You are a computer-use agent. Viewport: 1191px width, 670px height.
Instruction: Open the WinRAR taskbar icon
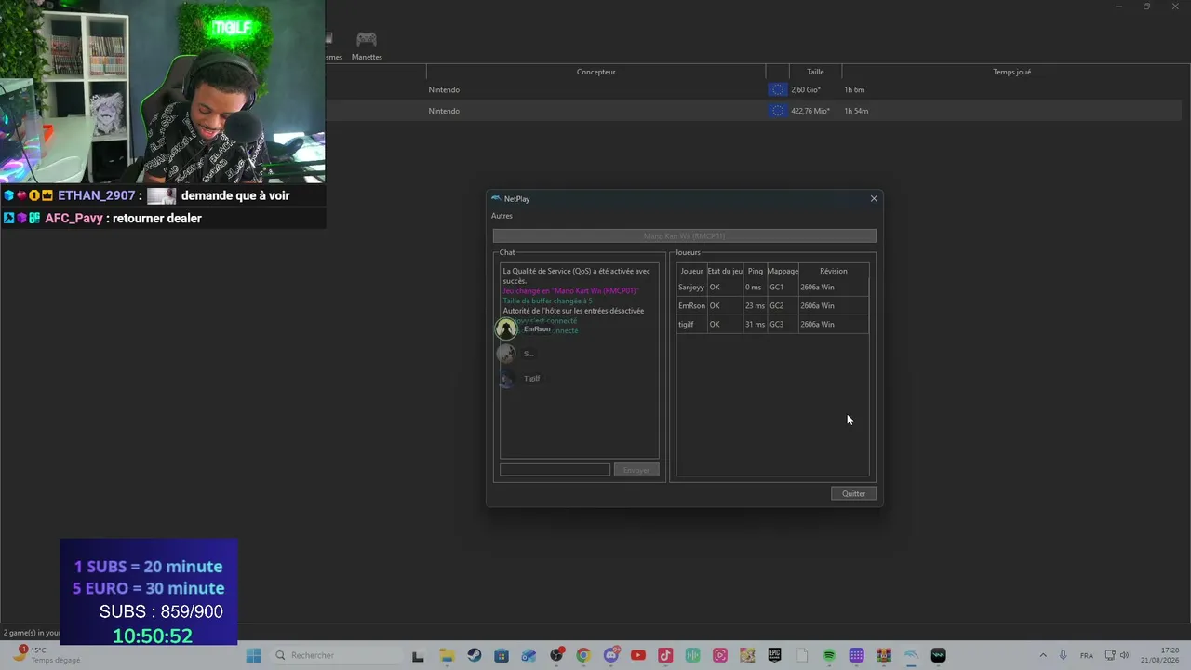[884, 655]
